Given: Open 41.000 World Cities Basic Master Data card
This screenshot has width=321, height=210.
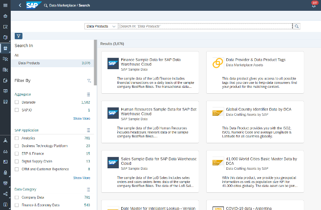Looking at the screenshot, I should point(255,172).
